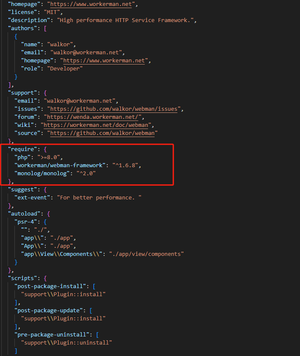Click the "role" key
The image size is (300, 356).
point(31,69)
